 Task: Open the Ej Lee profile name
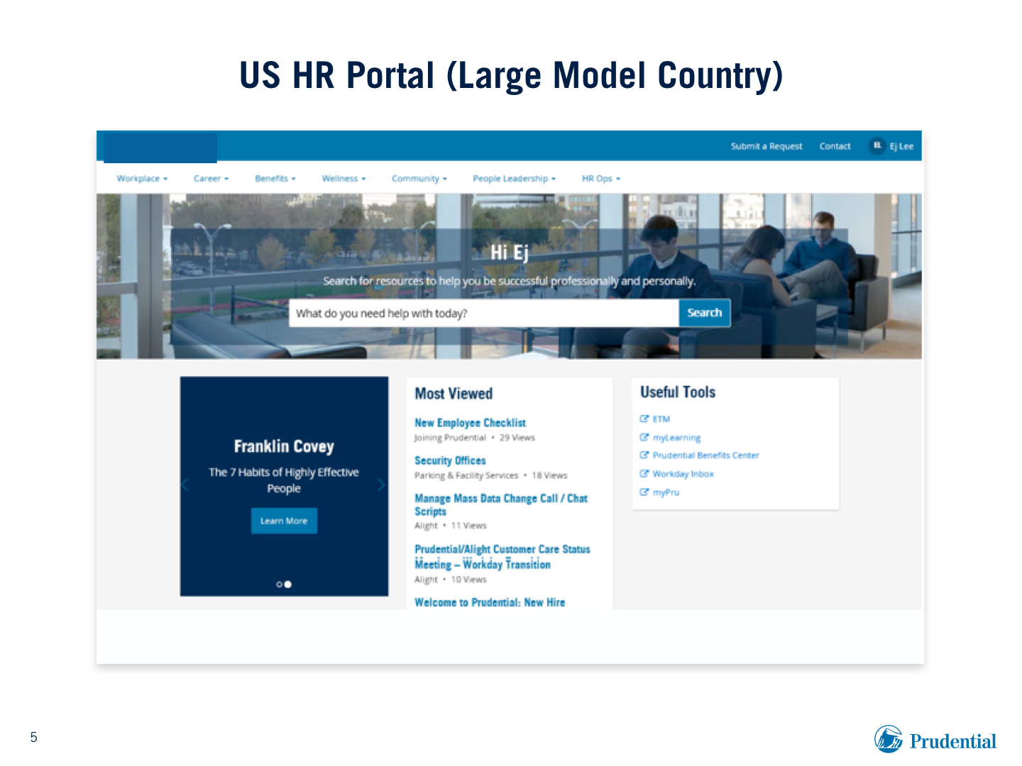coord(901,146)
